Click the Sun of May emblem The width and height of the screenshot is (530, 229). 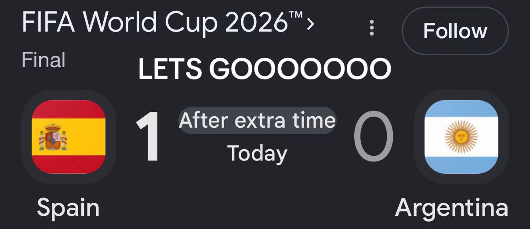[461, 137]
